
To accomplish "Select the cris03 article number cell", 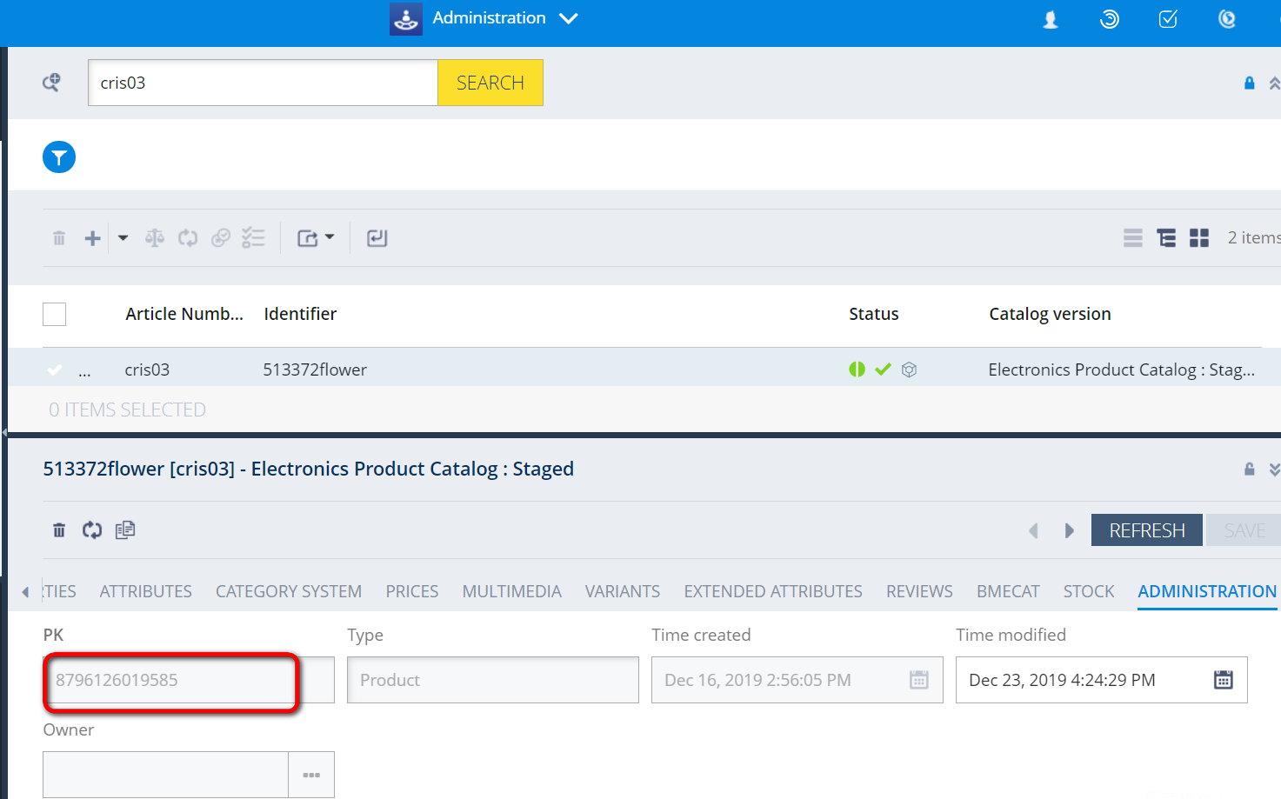I will pyautogui.click(x=147, y=370).
